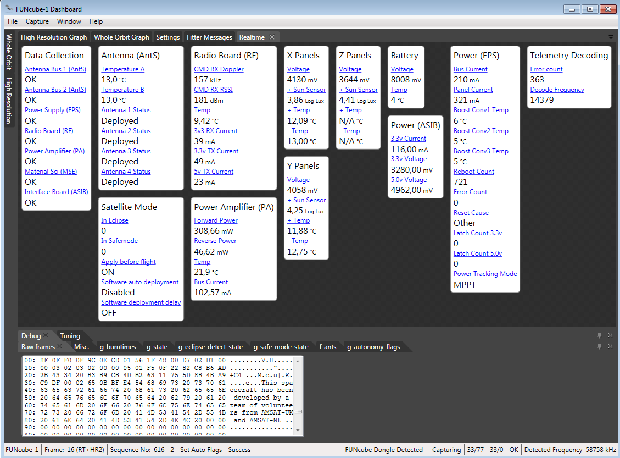Close the Realtime tab
This screenshot has width=620, height=458.
pyautogui.click(x=272, y=37)
